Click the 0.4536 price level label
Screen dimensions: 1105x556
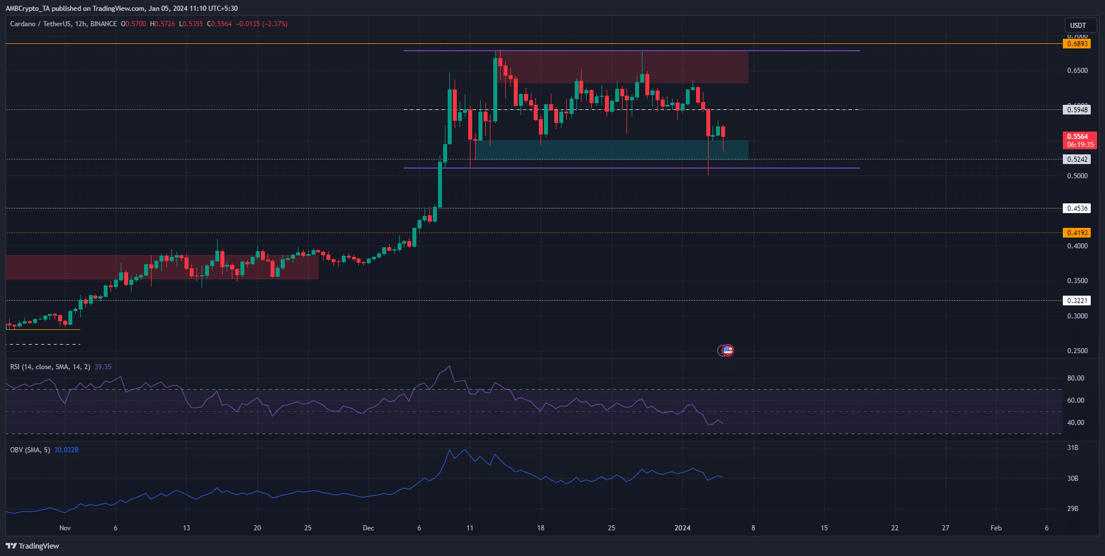[1077, 208]
